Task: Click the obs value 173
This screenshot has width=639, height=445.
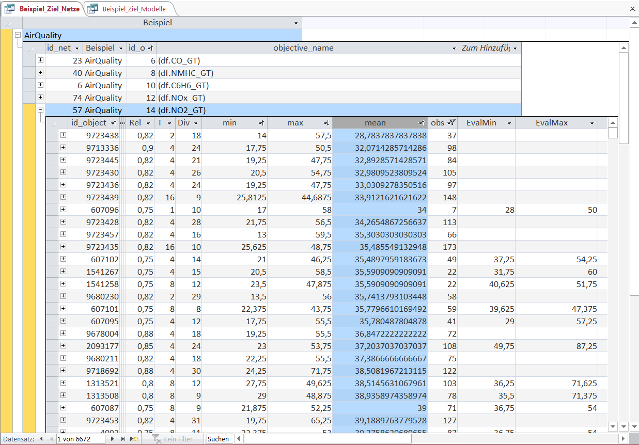Action: point(443,247)
